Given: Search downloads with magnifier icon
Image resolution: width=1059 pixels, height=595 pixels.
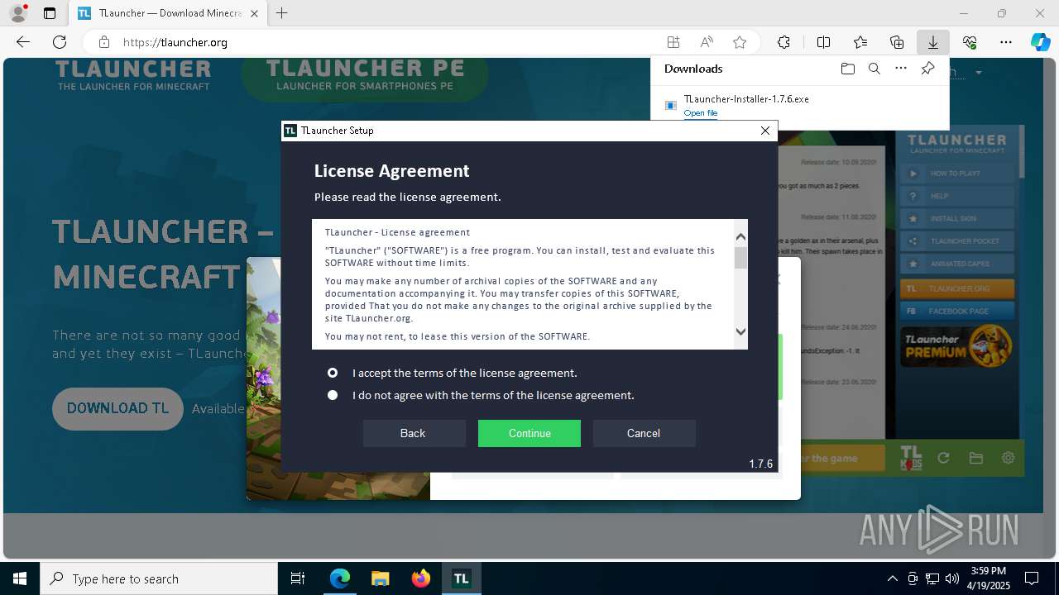Looking at the screenshot, I should pos(874,69).
